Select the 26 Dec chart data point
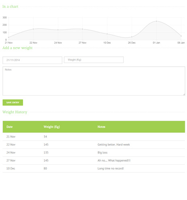187x200 pixels. (132, 37)
